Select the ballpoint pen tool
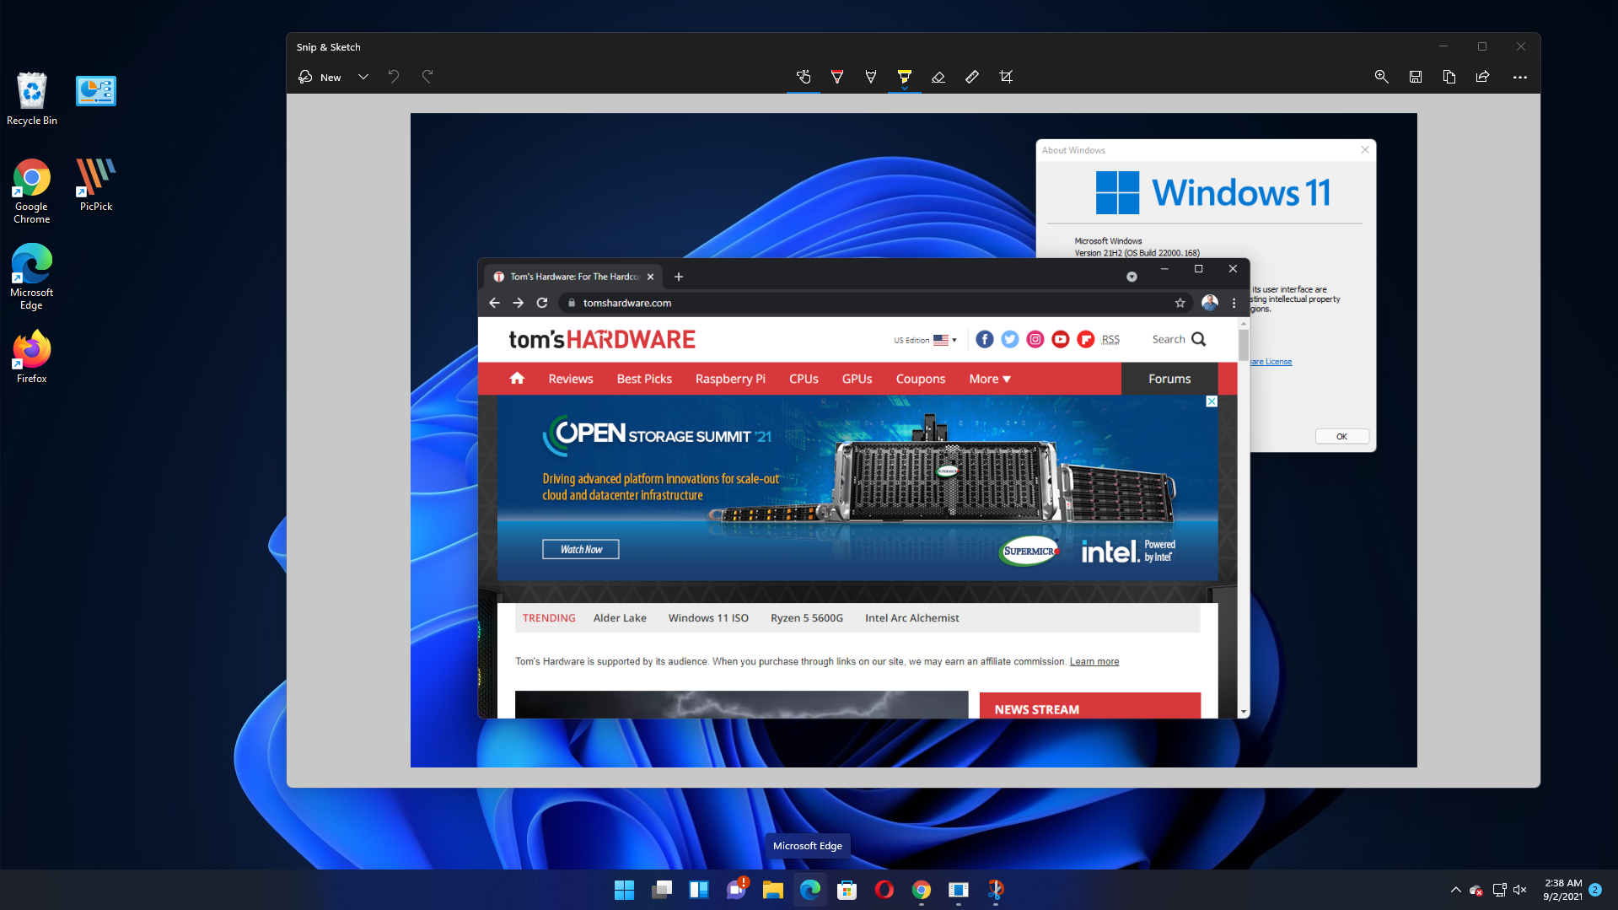The image size is (1618, 910). 837,77
